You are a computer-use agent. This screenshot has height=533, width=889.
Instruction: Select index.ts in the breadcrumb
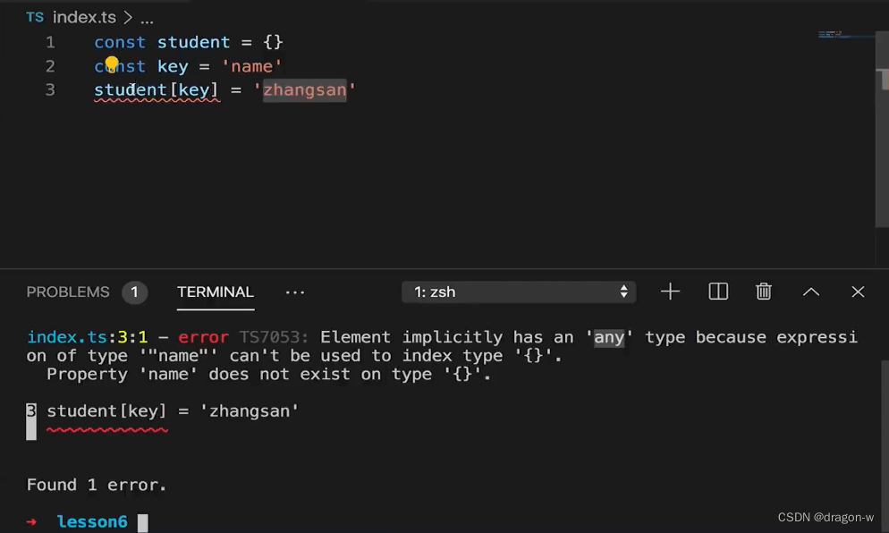pyautogui.click(x=84, y=18)
